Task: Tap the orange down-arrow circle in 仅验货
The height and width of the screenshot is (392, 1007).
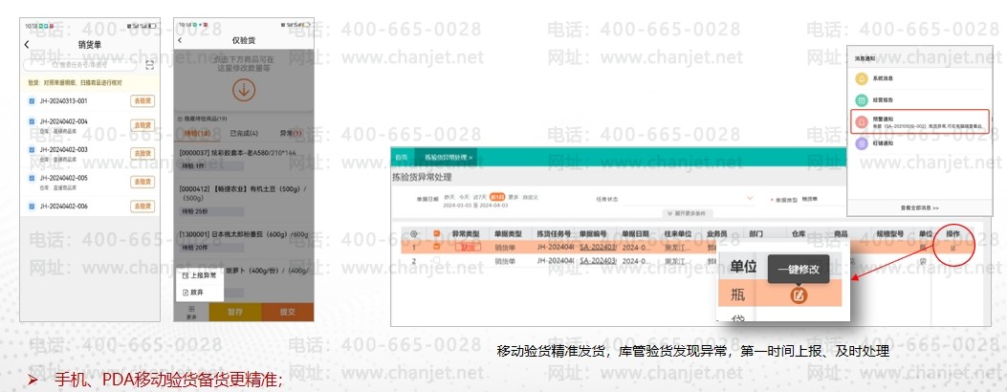Action: tap(245, 91)
